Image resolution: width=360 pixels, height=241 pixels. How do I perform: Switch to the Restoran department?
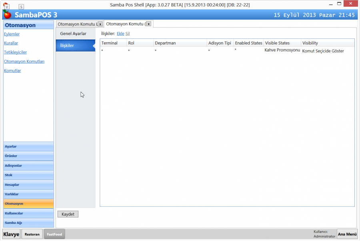click(x=32, y=234)
